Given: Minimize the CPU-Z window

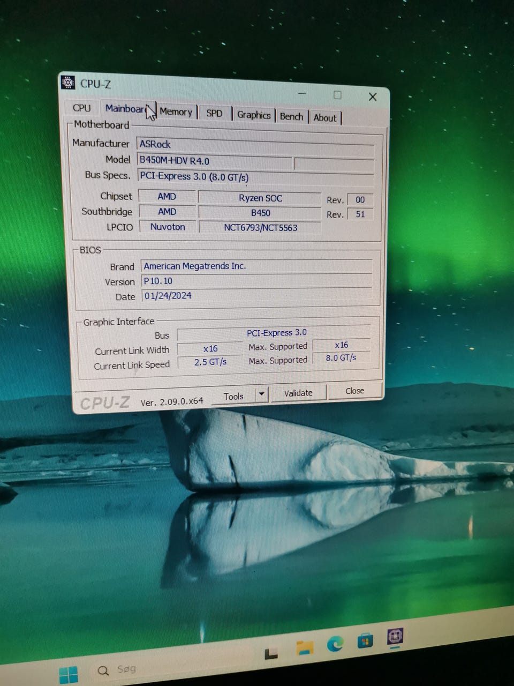Looking at the screenshot, I should pyautogui.click(x=302, y=93).
